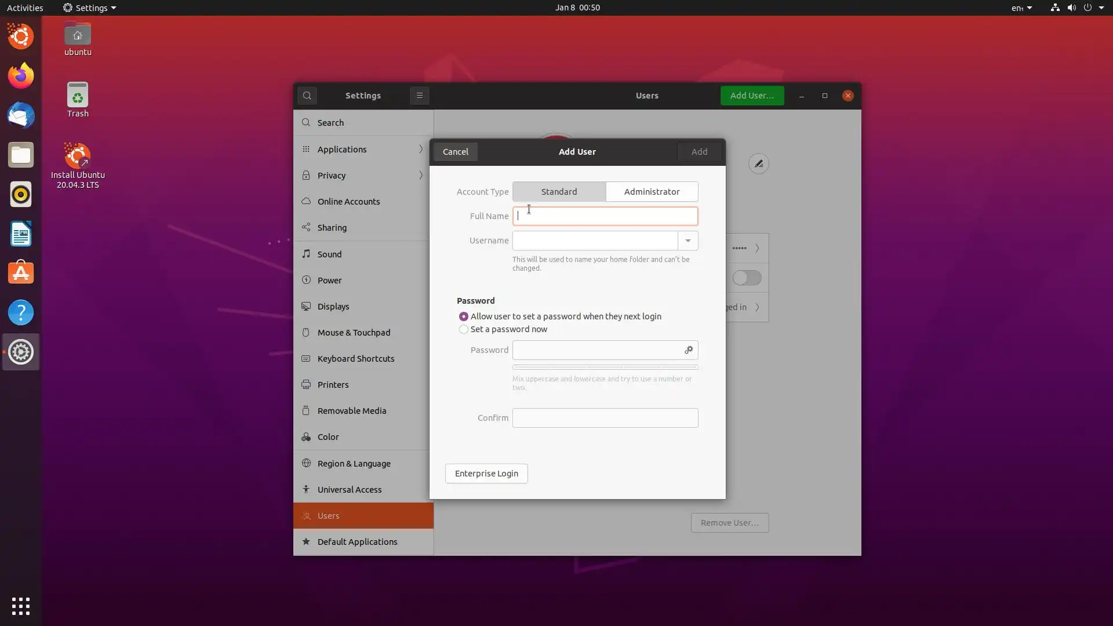Open Ubuntu Software in the dock
This screenshot has width=1113, height=626.
click(21, 273)
